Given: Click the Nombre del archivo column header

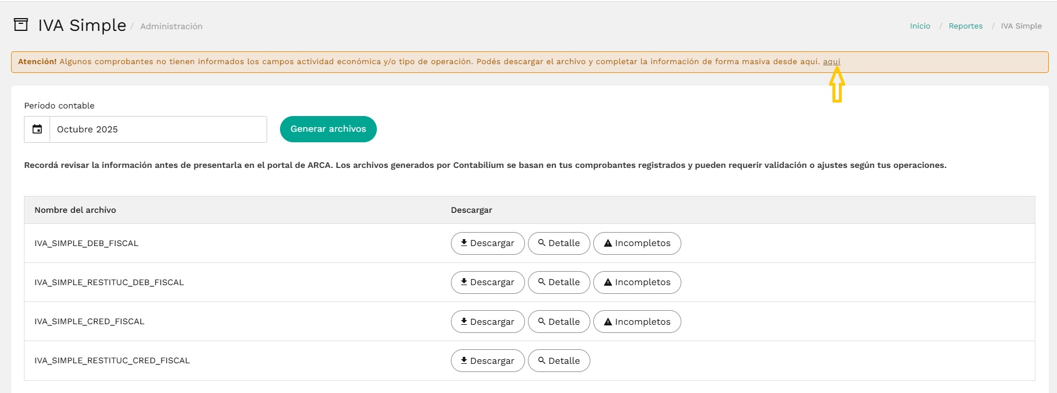Looking at the screenshot, I should click(75, 210).
